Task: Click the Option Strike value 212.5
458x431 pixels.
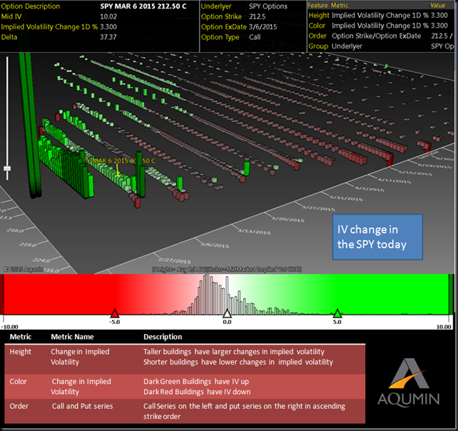Action: point(258,16)
